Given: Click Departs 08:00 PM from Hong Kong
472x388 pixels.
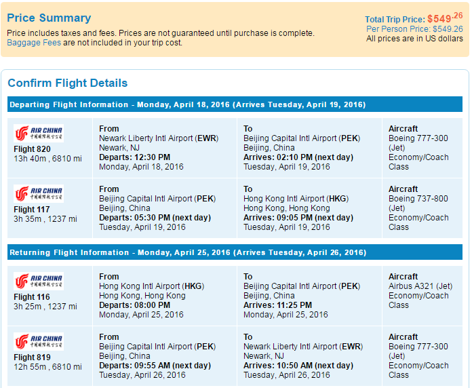Looking at the screenshot, I should coord(134,305).
